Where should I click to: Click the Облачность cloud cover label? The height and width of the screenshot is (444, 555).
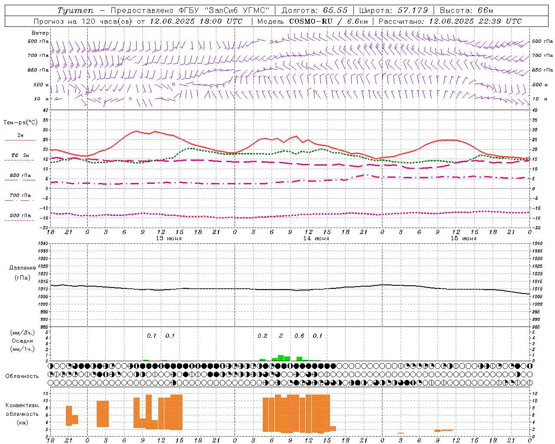(x=22, y=376)
